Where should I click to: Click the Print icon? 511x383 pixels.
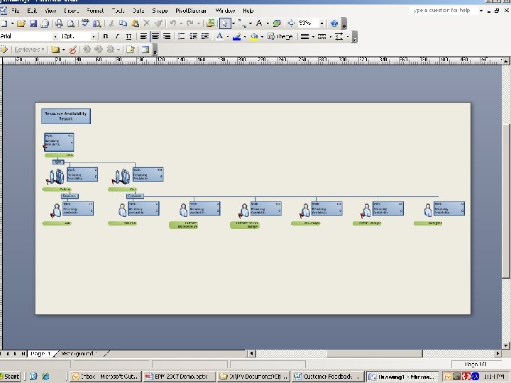click(x=57, y=23)
